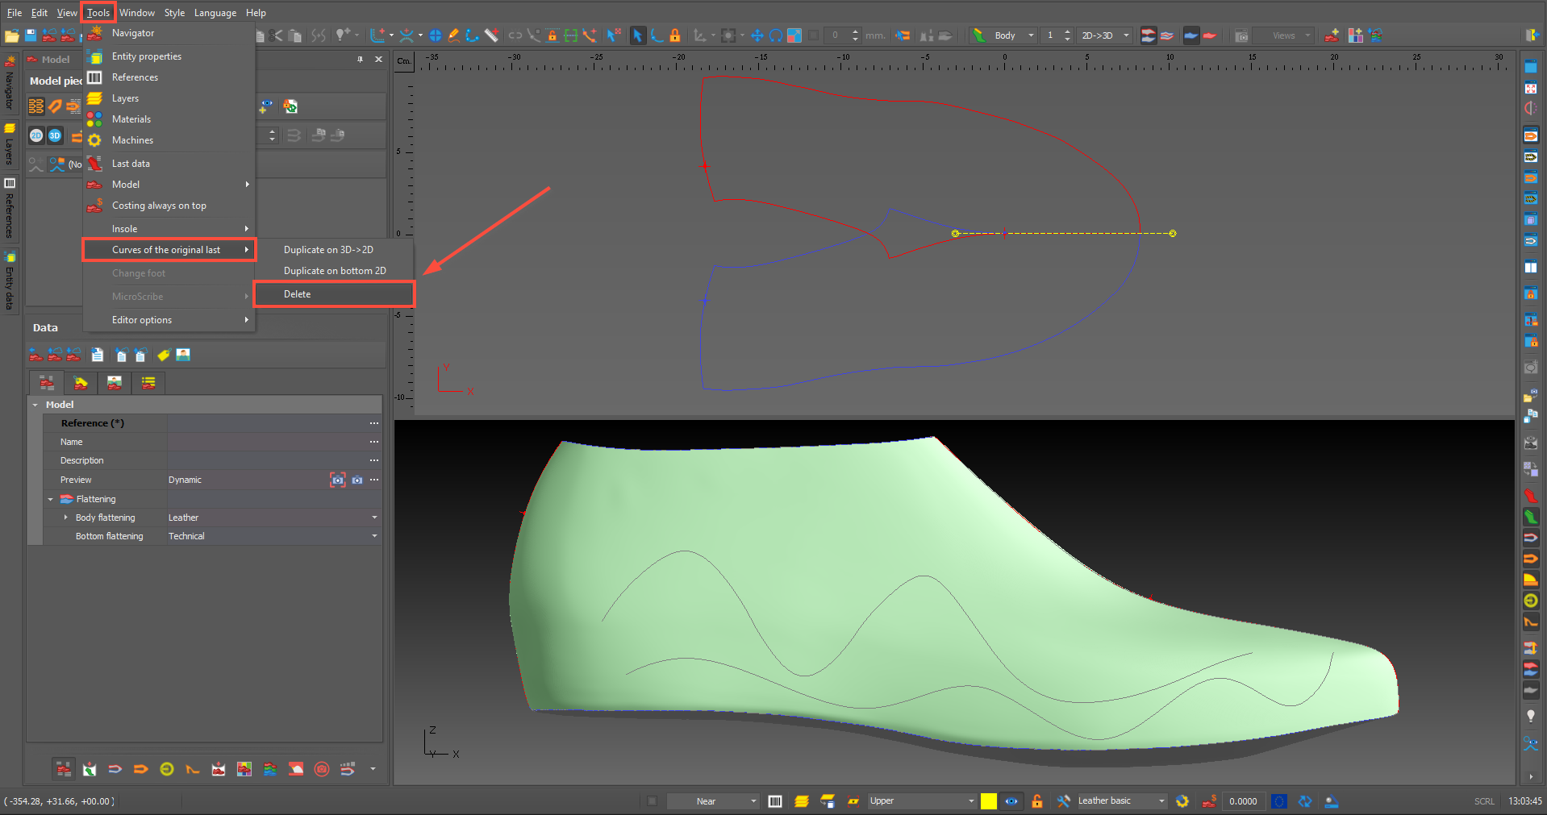Image resolution: width=1547 pixels, height=815 pixels.
Task: Select the arrow pointer tool
Action: click(x=637, y=35)
